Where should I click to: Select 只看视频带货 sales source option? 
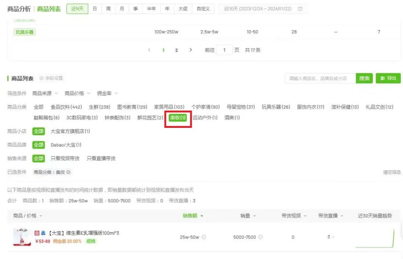[65, 158]
